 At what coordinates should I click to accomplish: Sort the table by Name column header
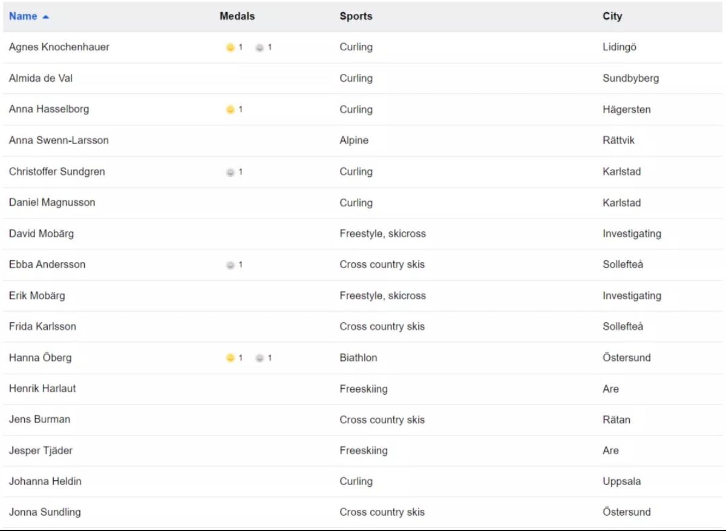[x=23, y=16]
